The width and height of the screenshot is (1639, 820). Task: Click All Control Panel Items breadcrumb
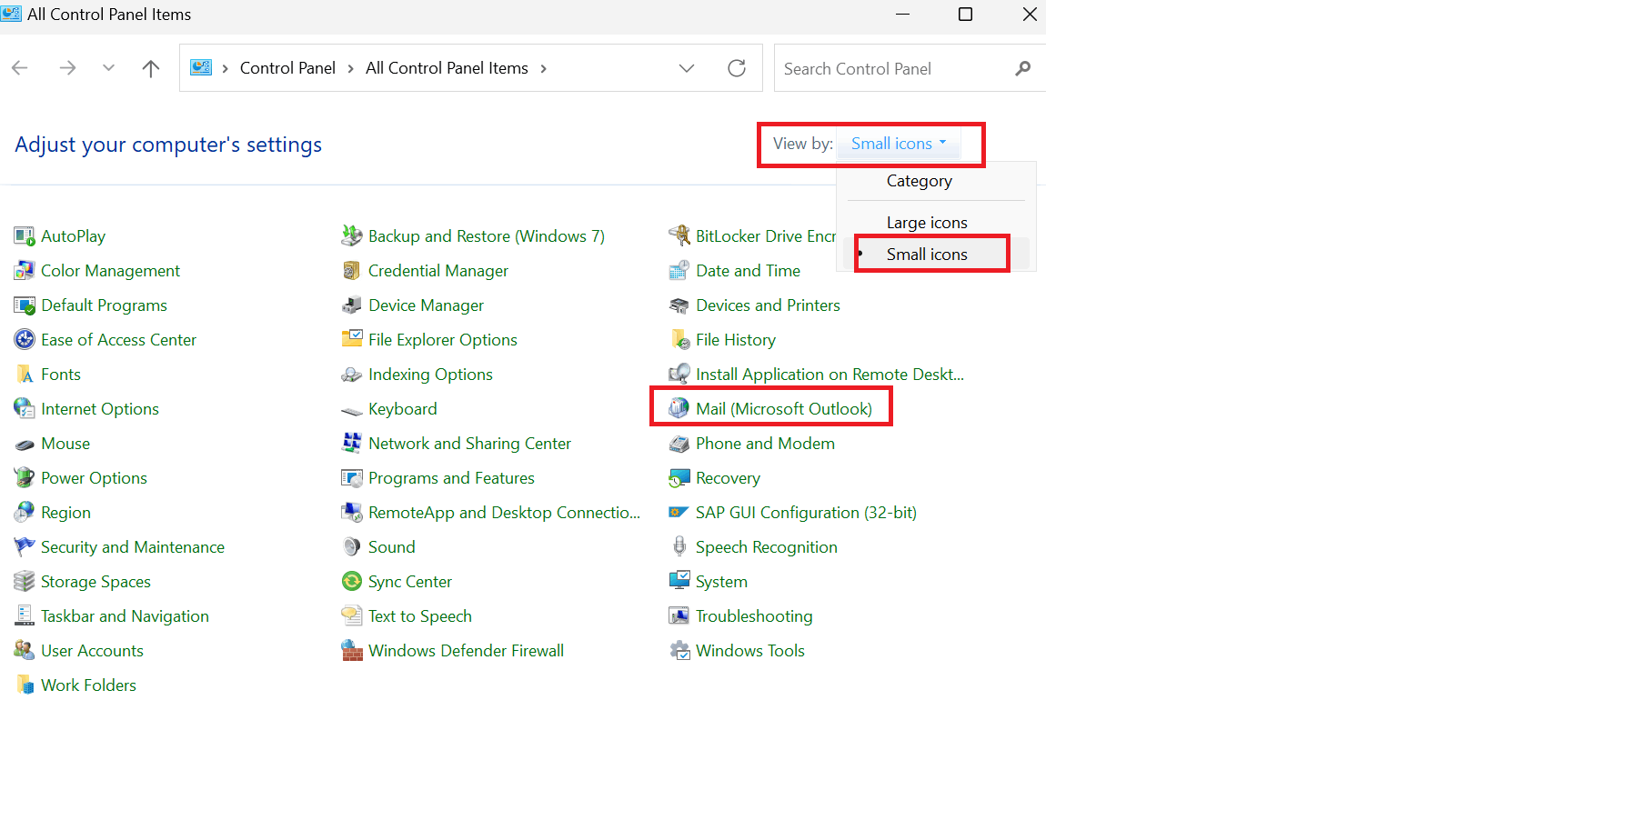(447, 67)
